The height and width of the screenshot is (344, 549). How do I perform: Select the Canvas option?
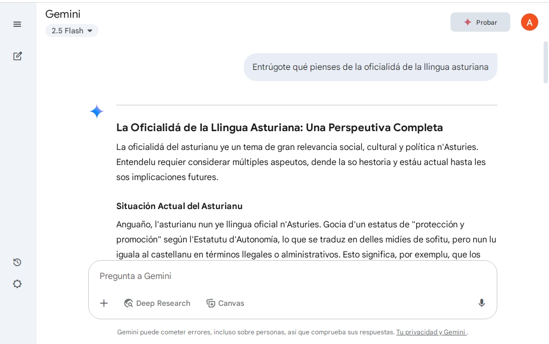click(225, 303)
